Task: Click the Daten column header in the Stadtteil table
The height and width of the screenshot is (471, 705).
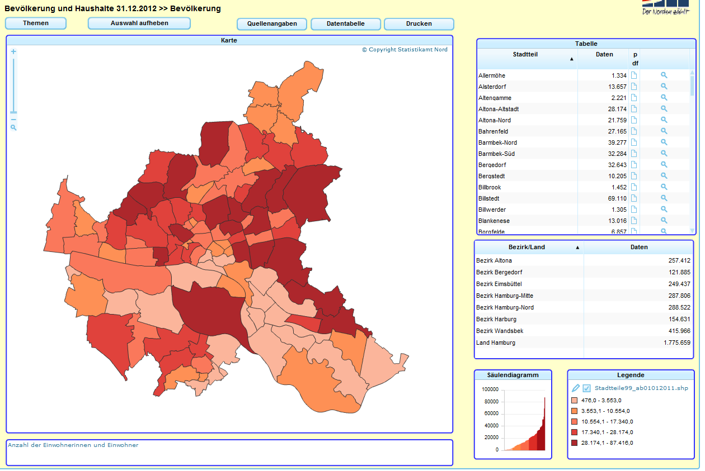Action: click(x=604, y=55)
